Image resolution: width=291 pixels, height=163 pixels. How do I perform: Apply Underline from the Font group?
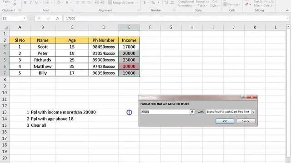(x=36, y=2)
